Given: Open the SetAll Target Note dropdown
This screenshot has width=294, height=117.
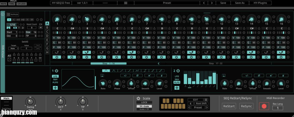Looking at the screenshot, I should [13, 48].
